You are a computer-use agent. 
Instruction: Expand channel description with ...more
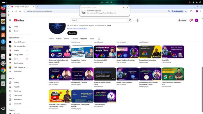tap(109, 25)
